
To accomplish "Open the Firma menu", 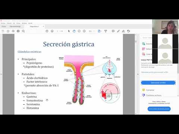I will 18,23.
